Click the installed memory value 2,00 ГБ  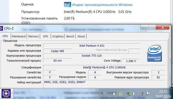pos(69,18)
